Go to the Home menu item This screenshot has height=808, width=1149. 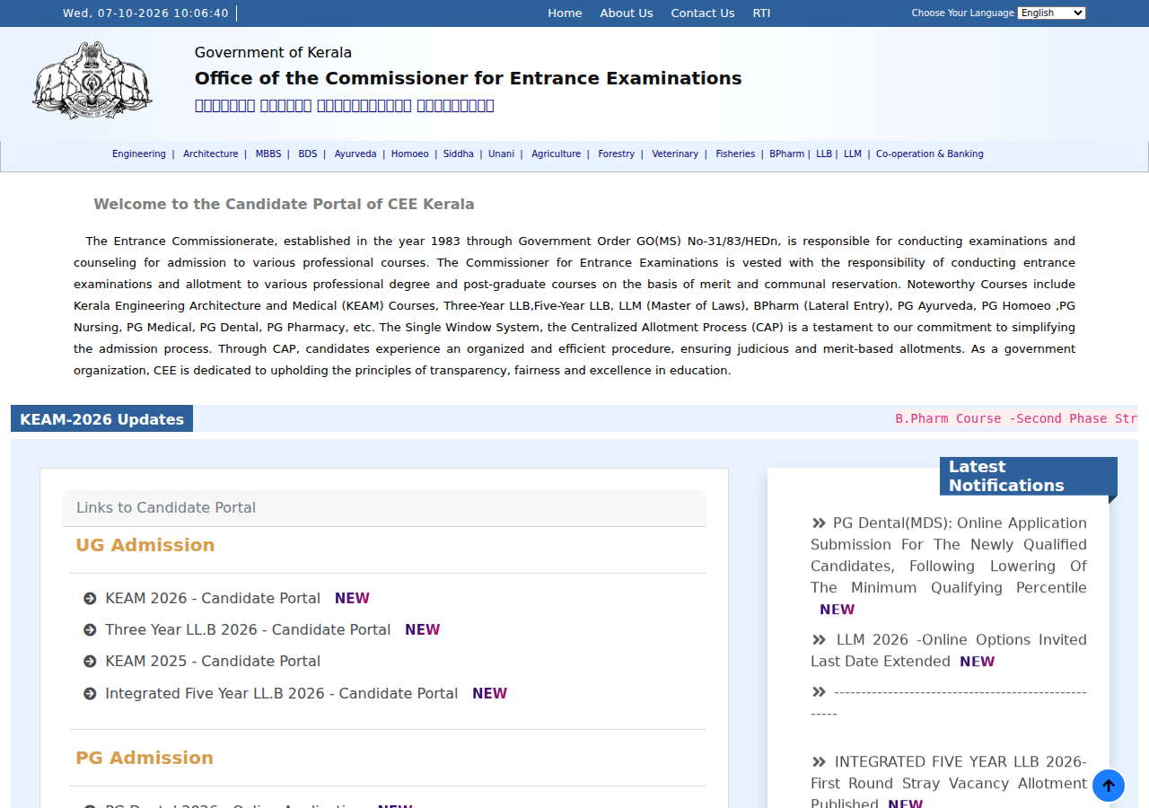565,13
